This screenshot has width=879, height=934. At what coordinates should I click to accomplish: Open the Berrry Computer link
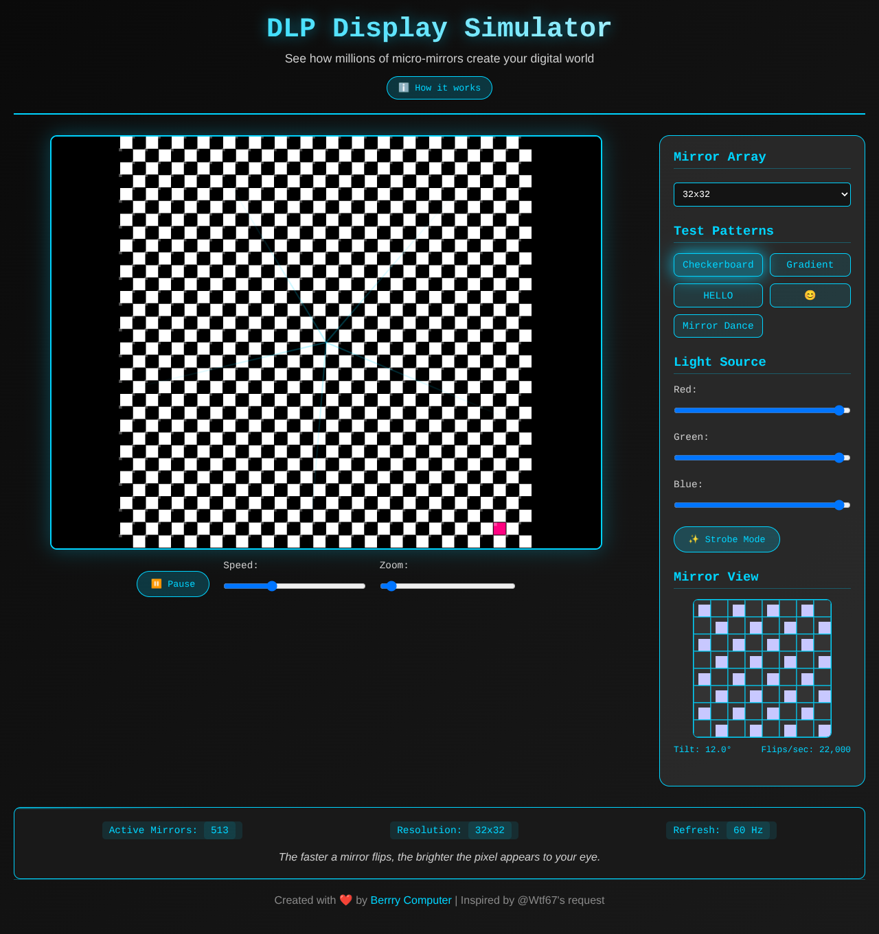411,900
